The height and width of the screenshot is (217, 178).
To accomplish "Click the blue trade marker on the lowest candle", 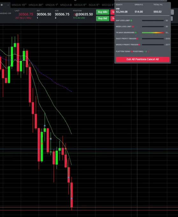I will pyautogui.click(x=72, y=198).
